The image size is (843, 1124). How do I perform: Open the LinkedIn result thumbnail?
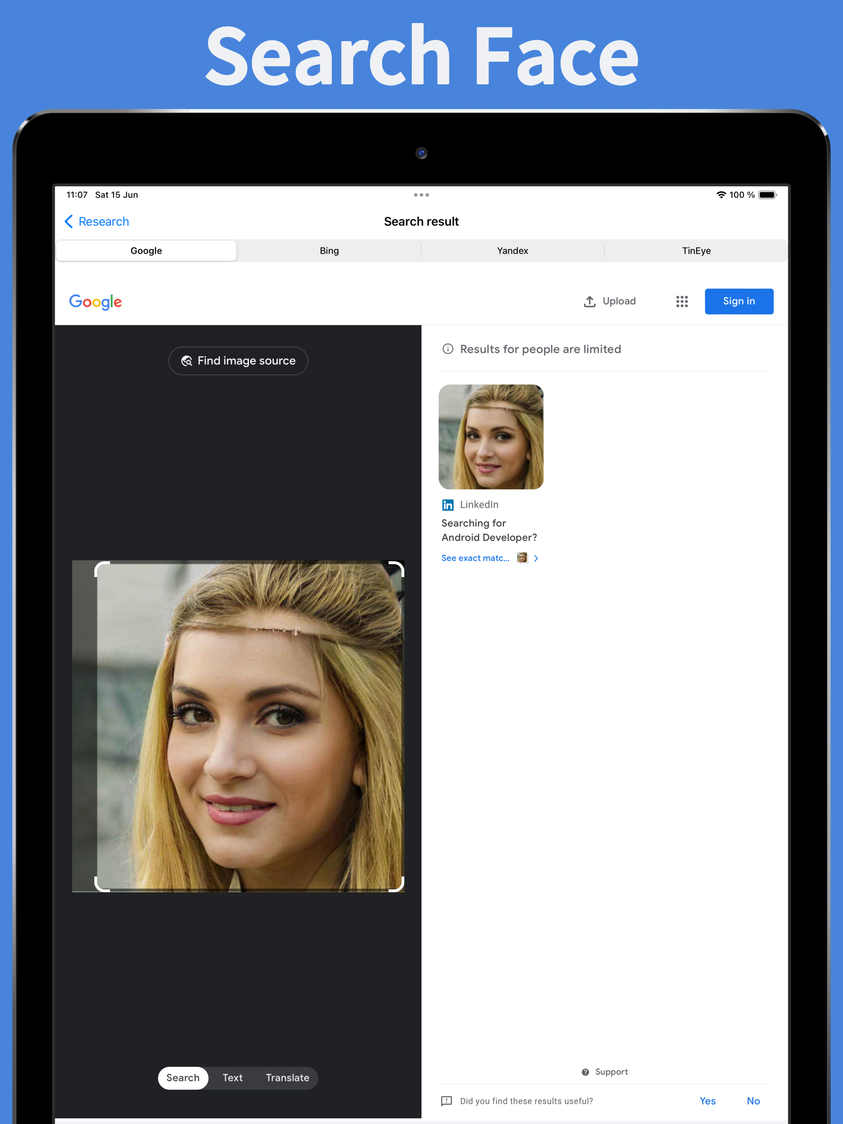(x=491, y=437)
